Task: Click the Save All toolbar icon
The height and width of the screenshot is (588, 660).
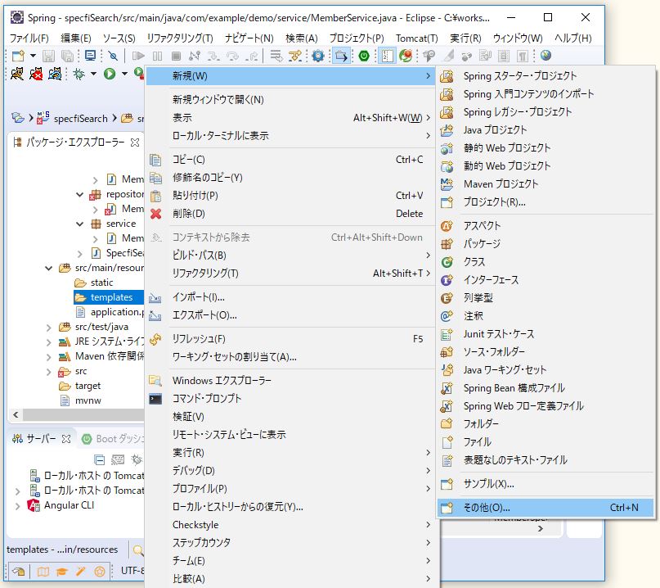Action: click(x=67, y=56)
